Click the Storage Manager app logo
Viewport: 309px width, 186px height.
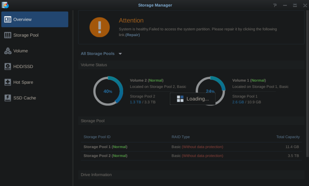5,5
